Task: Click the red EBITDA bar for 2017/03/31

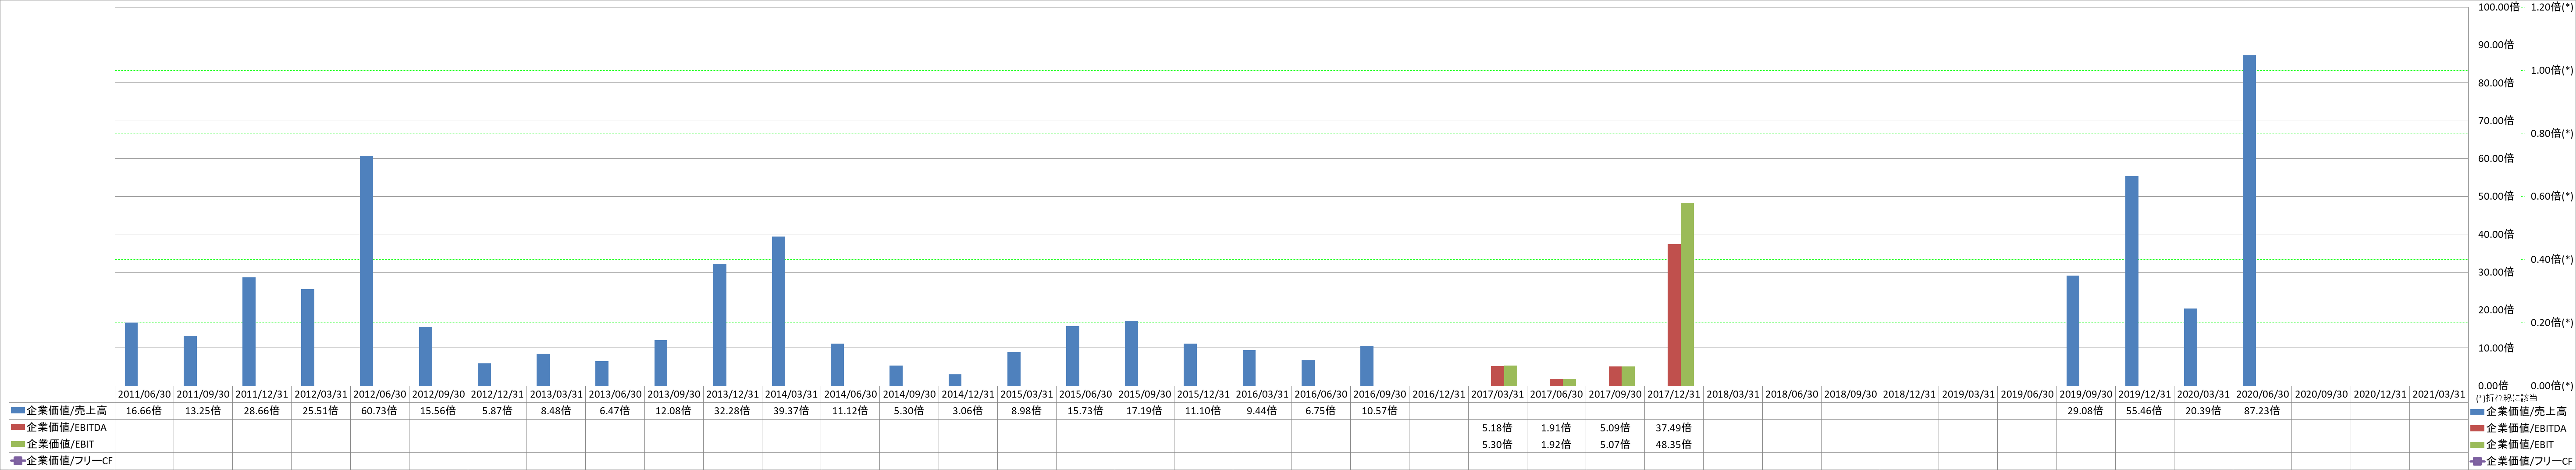Action: pyautogui.click(x=1497, y=375)
